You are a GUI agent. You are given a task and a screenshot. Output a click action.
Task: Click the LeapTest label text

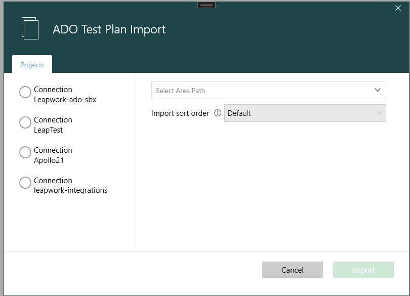coord(48,130)
